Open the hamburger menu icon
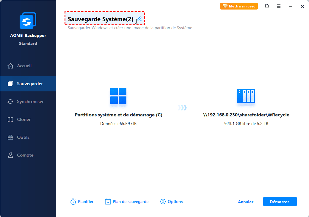This screenshot has width=309, height=217. (x=279, y=6)
